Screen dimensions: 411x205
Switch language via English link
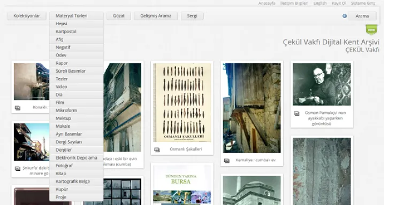tap(320, 3)
